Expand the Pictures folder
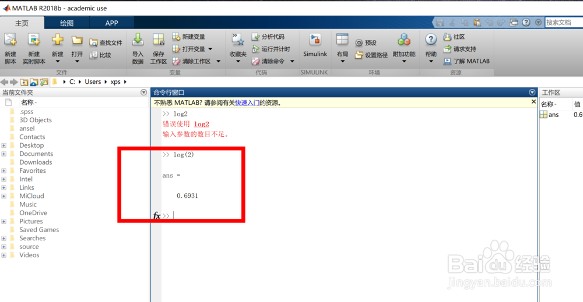 [3, 222]
